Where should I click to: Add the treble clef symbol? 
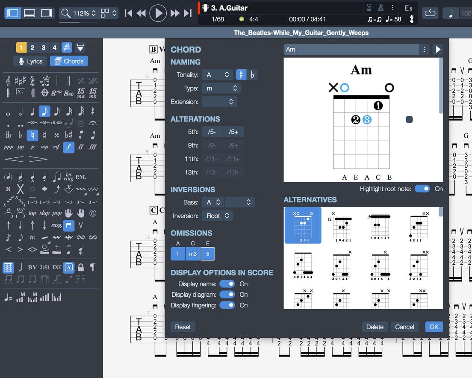pos(8,81)
